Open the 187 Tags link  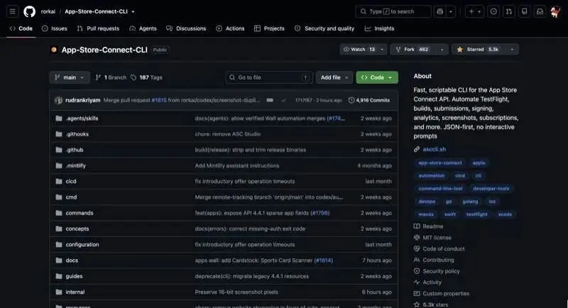tap(146, 77)
